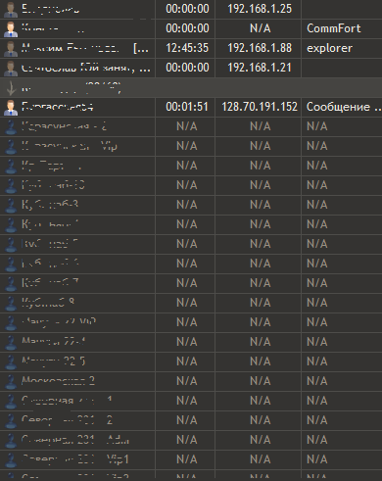This screenshot has width=382, height=481.
Task: Click offline avatar of user starting 'Моск'
Action: click(x=11, y=382)
